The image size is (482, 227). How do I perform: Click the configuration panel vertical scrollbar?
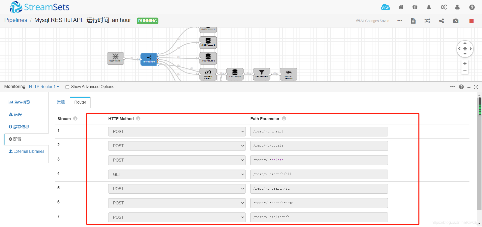(479, 153)
